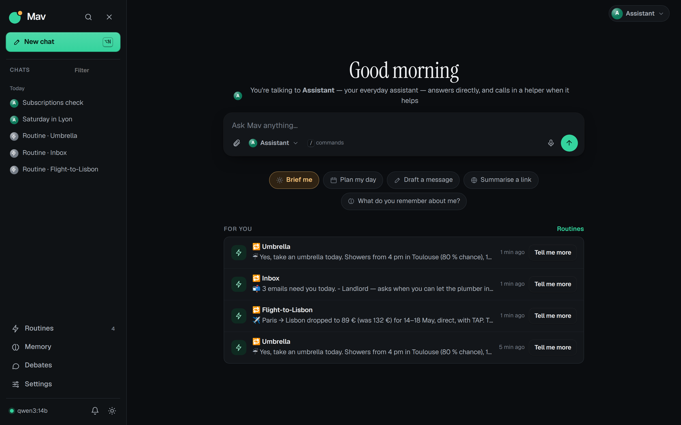Select the Plan my day suggestion

(353, 180)
